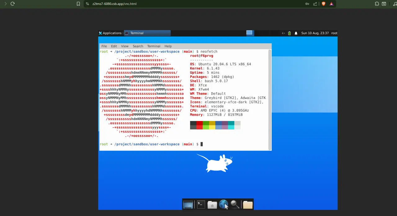The width and height of the screenshot is (397, 216).
Task: Click the 'WM: Xfwm4' line
Action: pyautogui.click(x=199, y=89)
